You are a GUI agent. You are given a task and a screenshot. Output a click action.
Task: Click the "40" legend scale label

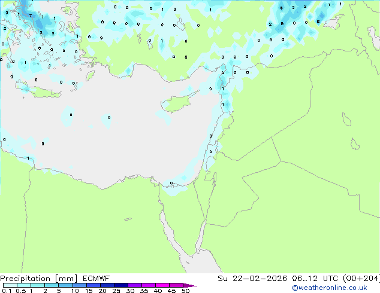coord(158,291)
